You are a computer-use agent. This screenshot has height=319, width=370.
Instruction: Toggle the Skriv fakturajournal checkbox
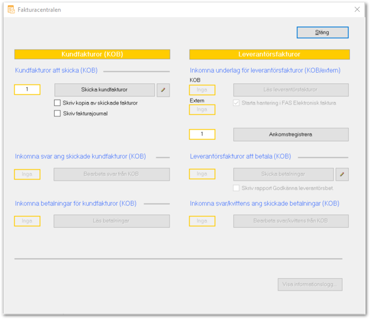(57, 114)
